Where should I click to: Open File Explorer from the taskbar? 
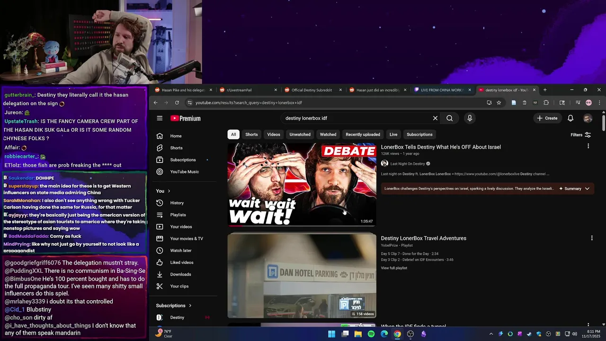click(x=358, y=334)
